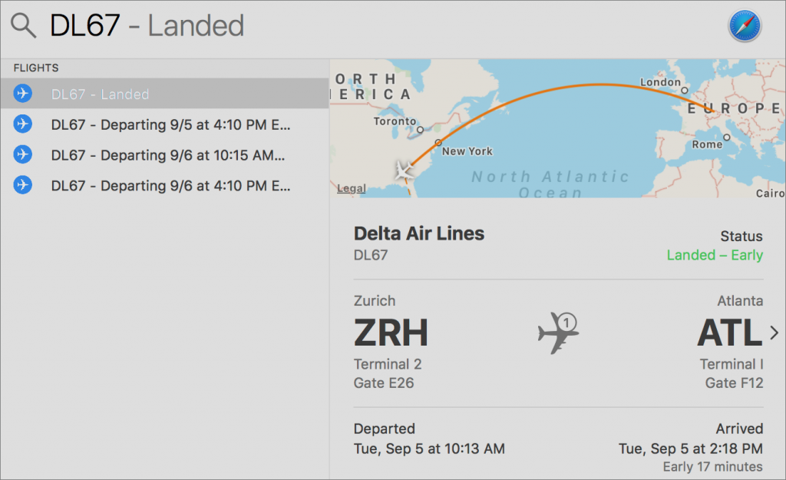Screen dimensions: 786x480
Task: Click the stopover airplane icon between ZRH and ATL
Action: [x=559, y=333]
